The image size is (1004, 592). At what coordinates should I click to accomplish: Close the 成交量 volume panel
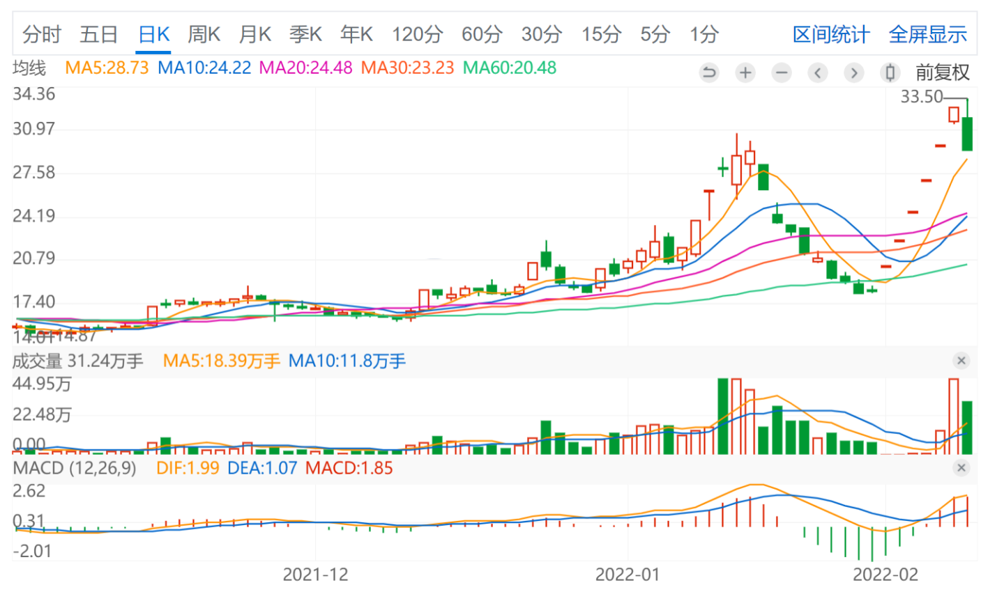click(961, 361)
